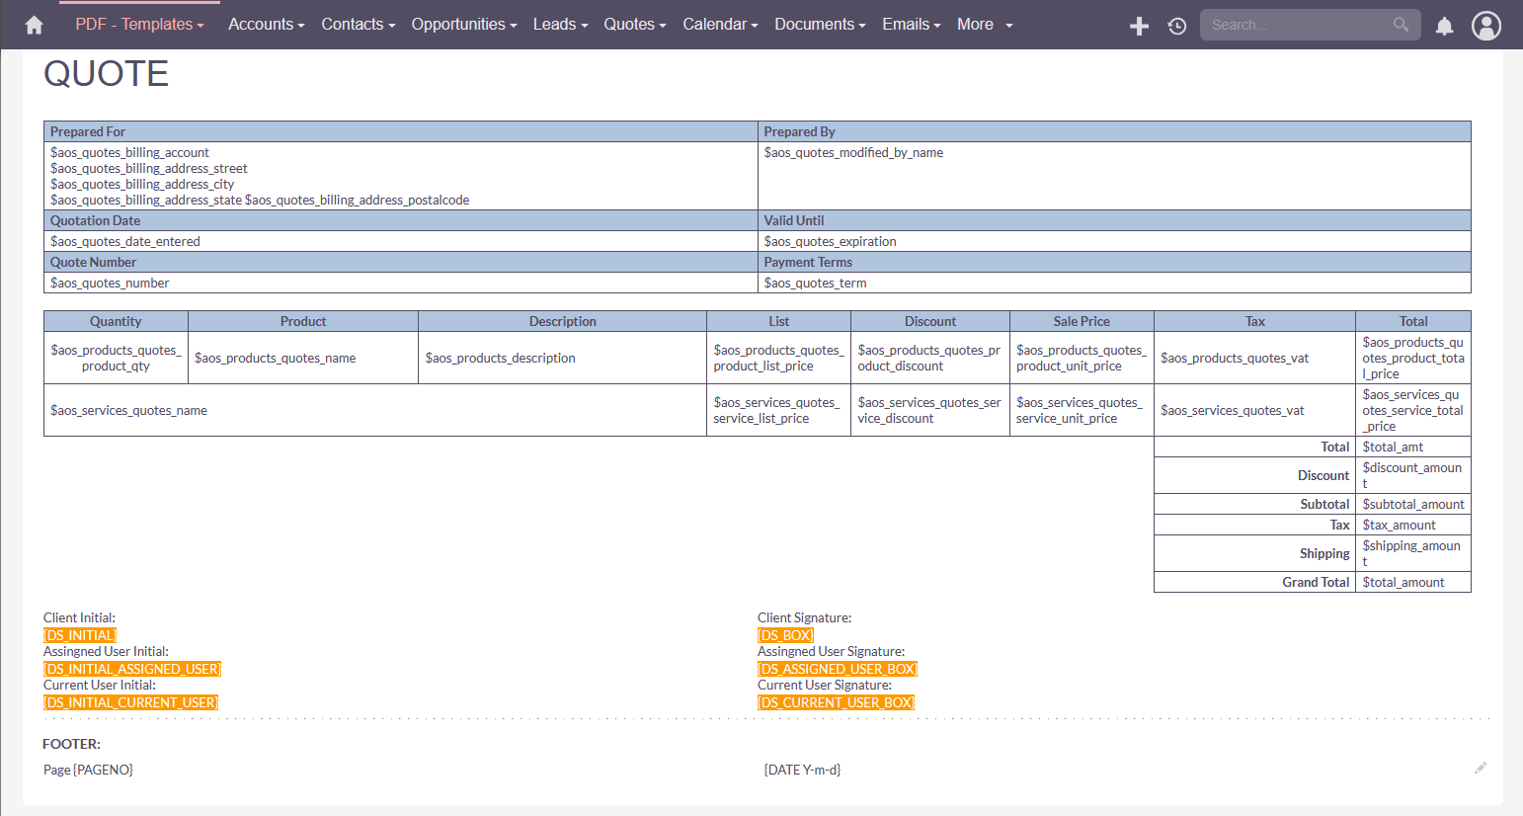Viewport: 1523px width, 816px height.
Task: Click the footer edit pencil icon
Action: coord(1481,768)
